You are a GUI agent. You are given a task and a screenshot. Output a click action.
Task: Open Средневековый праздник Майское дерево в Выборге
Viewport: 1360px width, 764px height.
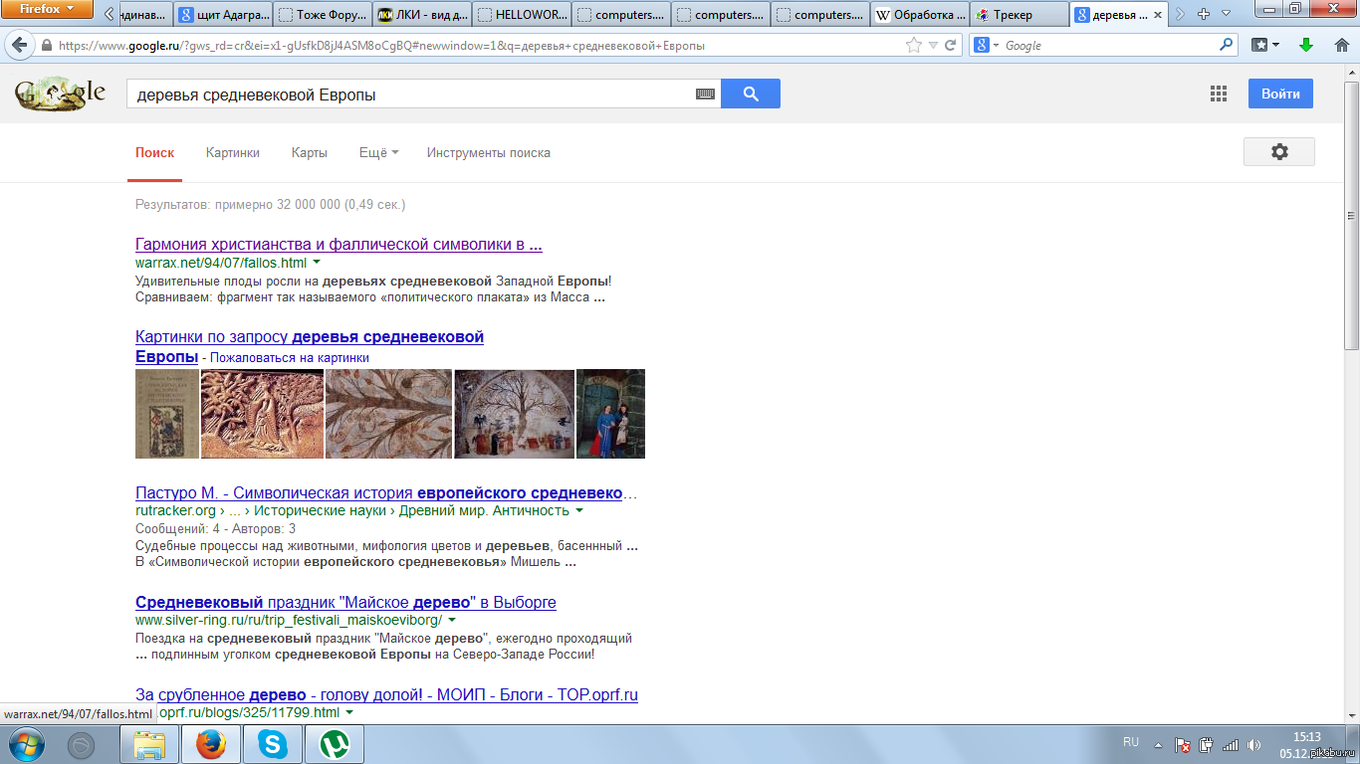point(345,603)
